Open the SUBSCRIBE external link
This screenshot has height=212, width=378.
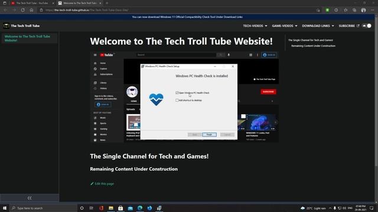[349, 26]
